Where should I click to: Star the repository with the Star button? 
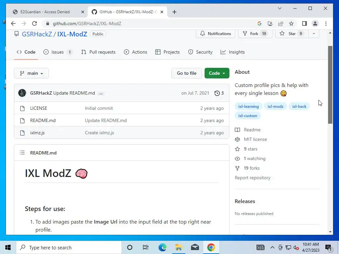[x=292, y=34]
